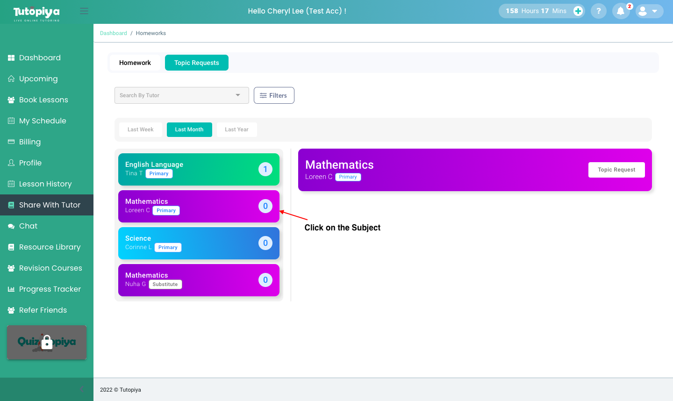Select the Last Week time filter
The height and width of the screenshot is (401, 673).
[140, 129]
